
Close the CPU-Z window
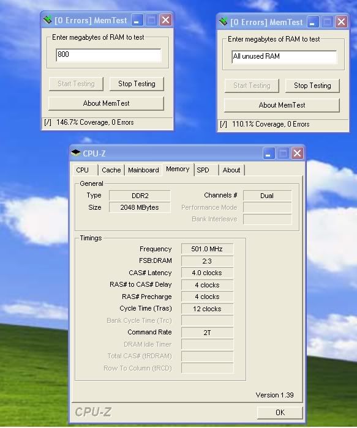[297, 153]
